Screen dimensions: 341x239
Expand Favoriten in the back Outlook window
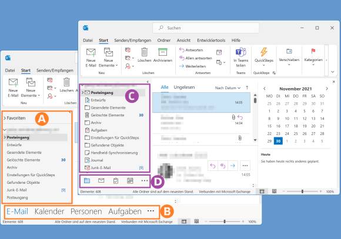[x=5, y=118]
